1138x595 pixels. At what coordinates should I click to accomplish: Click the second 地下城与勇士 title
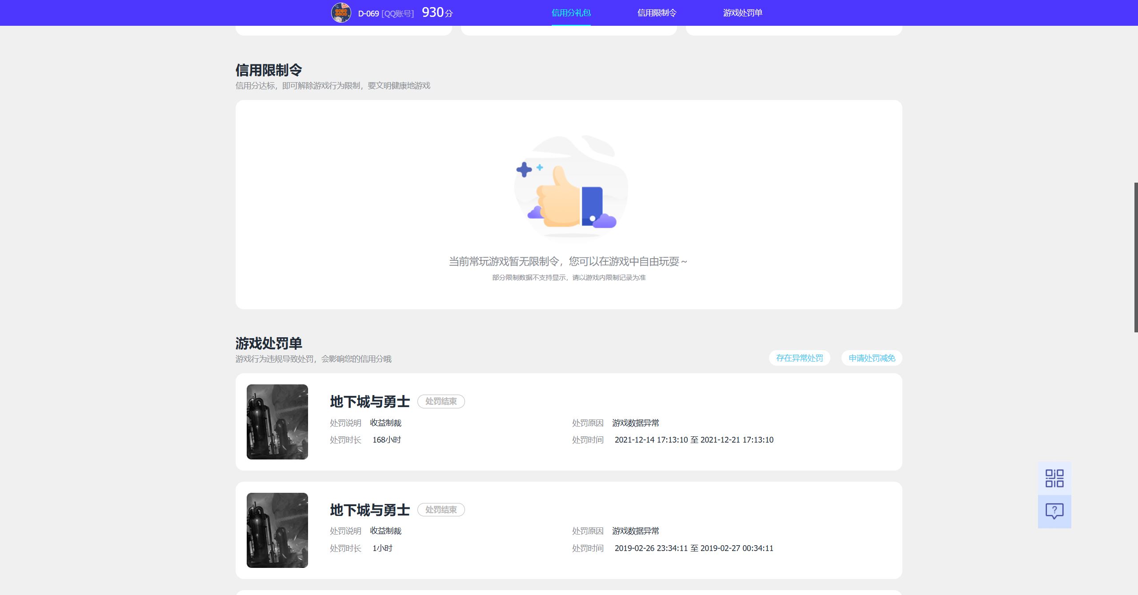tap(370, 510)
